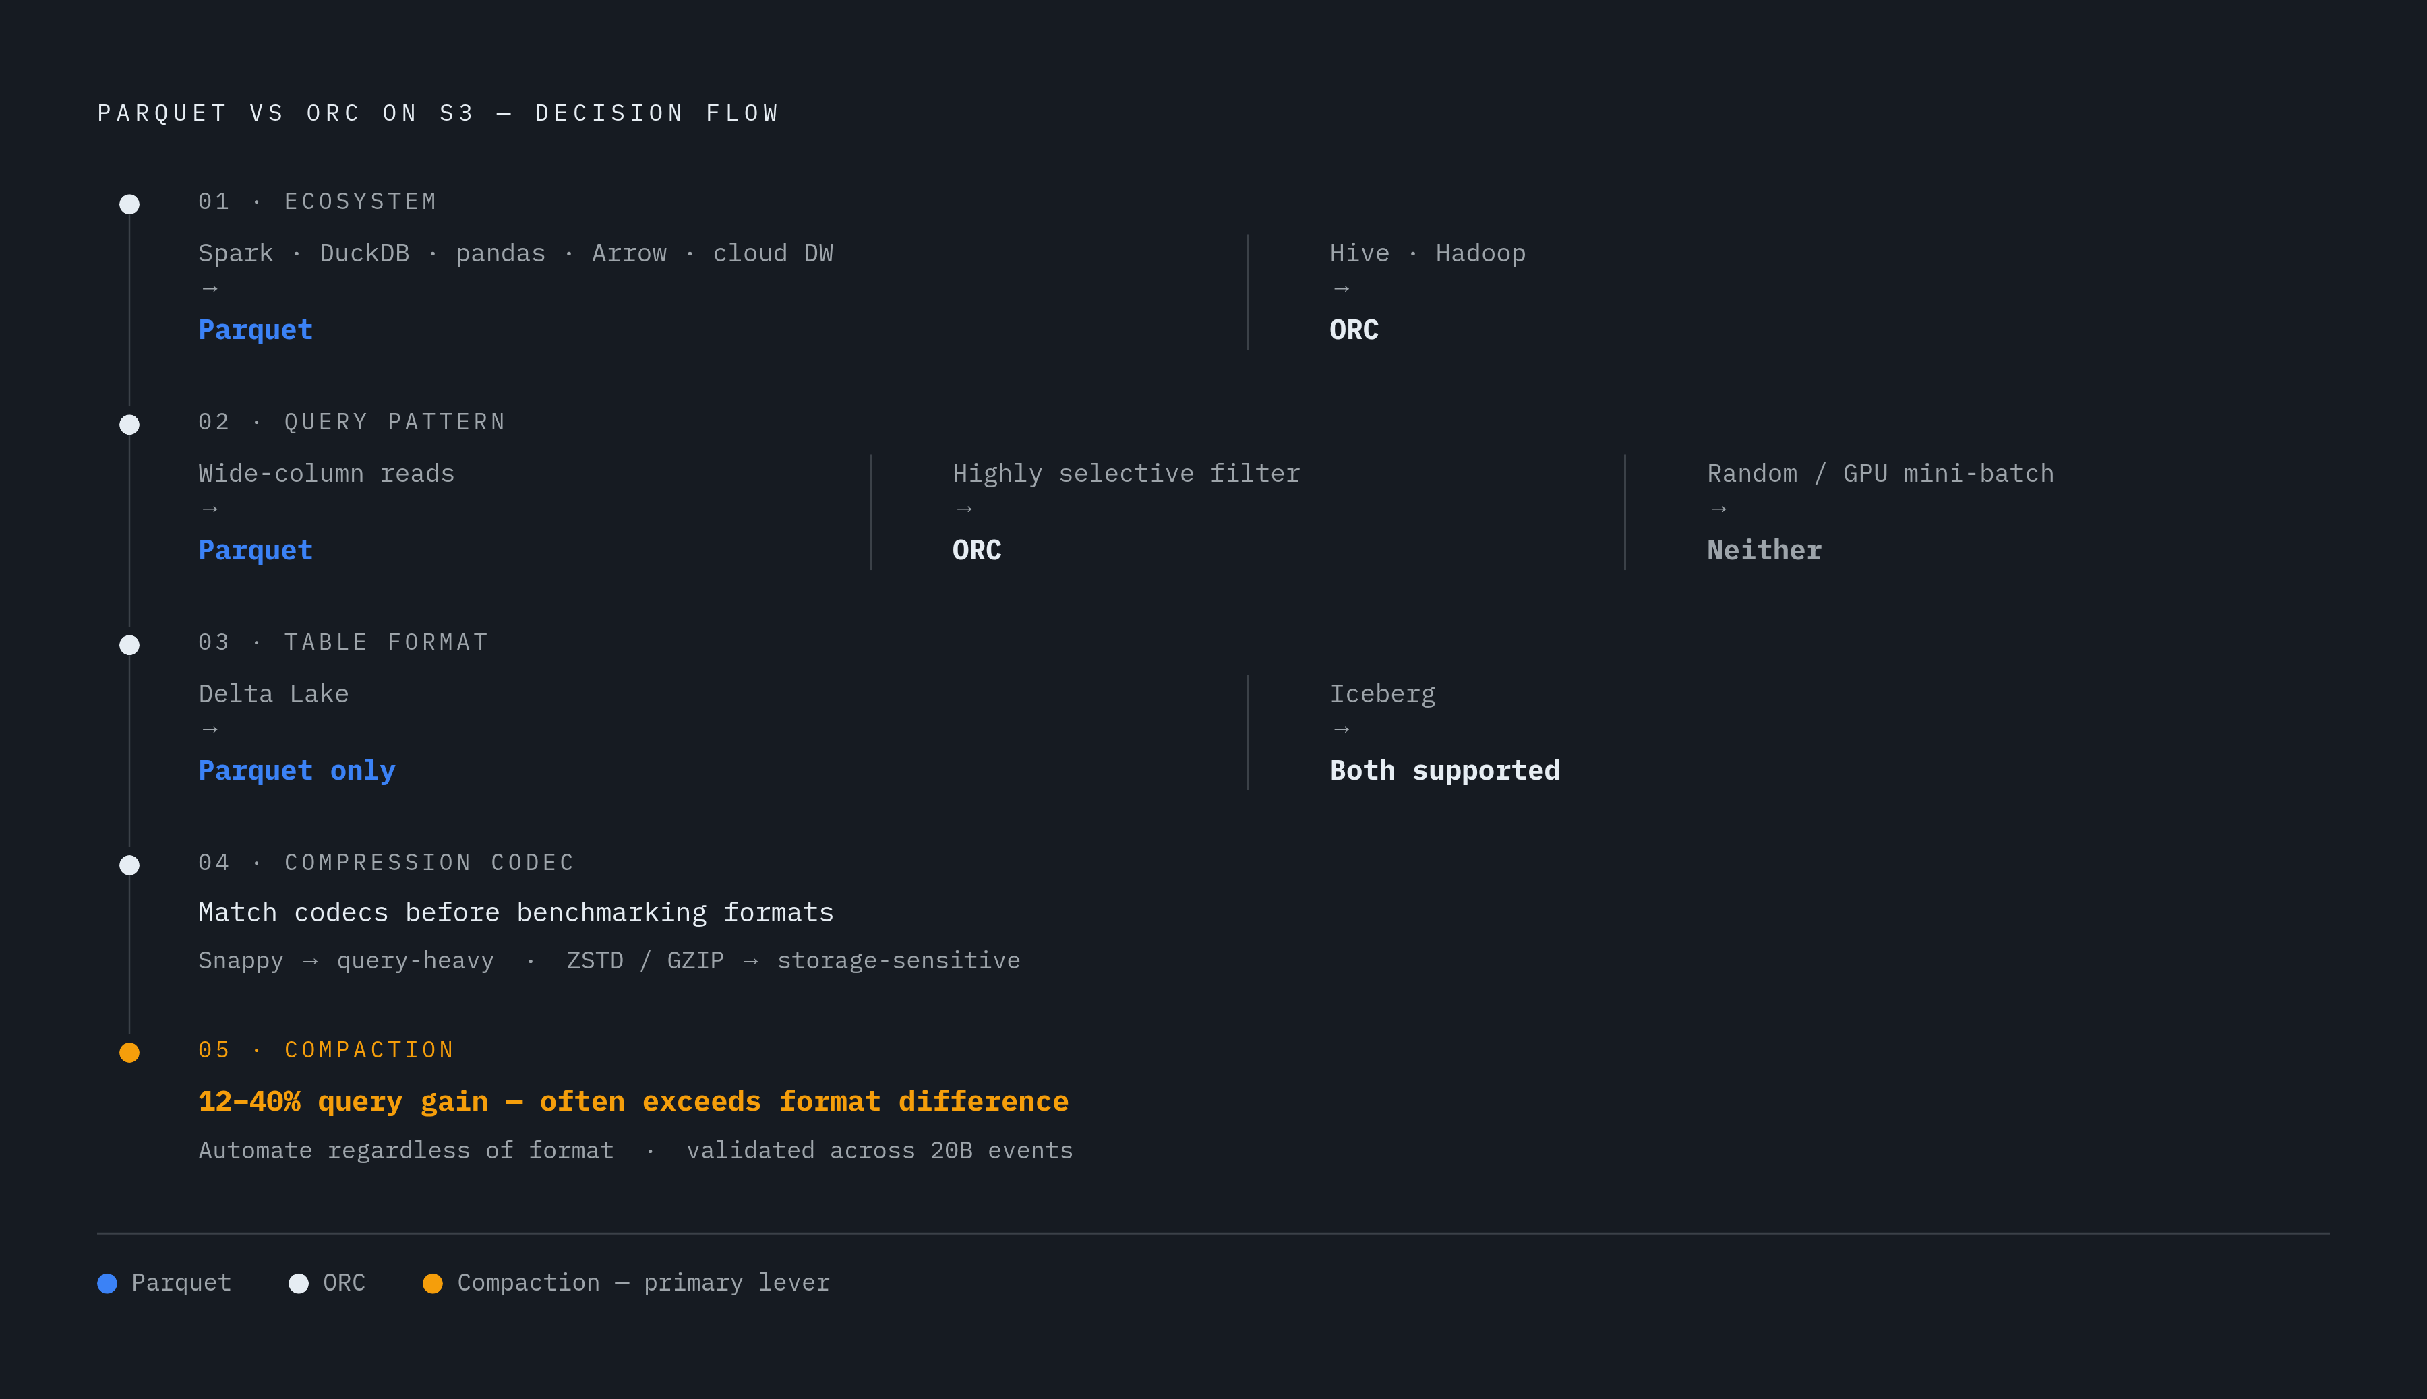This screenshot has height=1399, width=2427.
Task: Click 'Match codecs before benchmarking formats'
Action: click(x=515, y=912)
